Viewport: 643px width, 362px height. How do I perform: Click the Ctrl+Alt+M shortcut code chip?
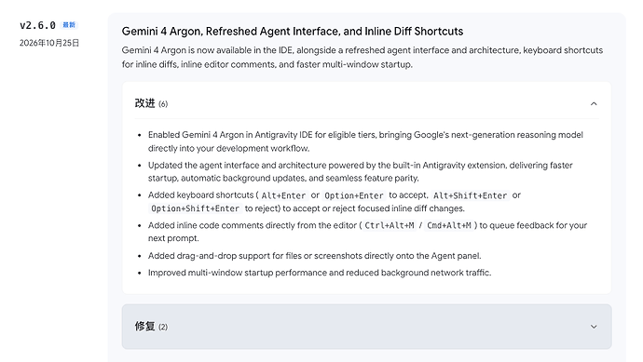(x=390, y=225)
